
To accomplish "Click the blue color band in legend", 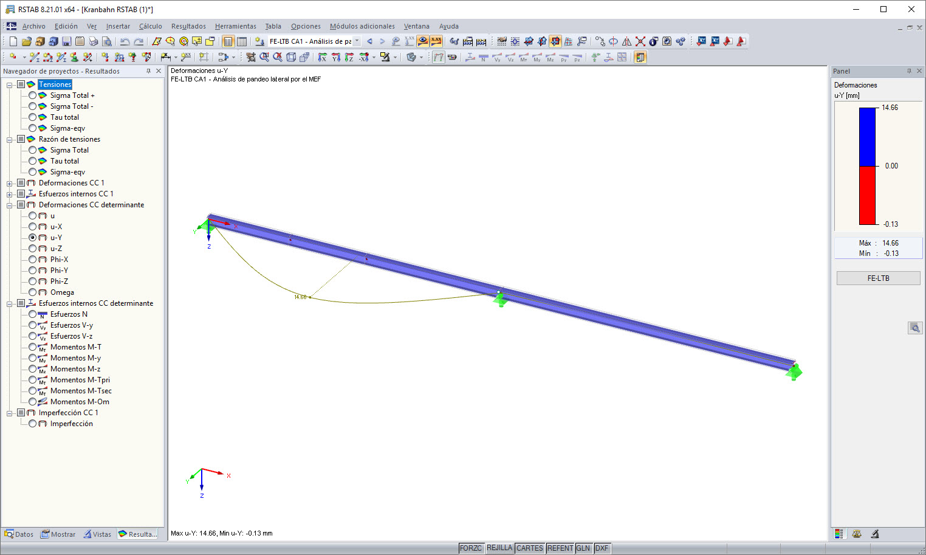I will [x=867, y=137].
